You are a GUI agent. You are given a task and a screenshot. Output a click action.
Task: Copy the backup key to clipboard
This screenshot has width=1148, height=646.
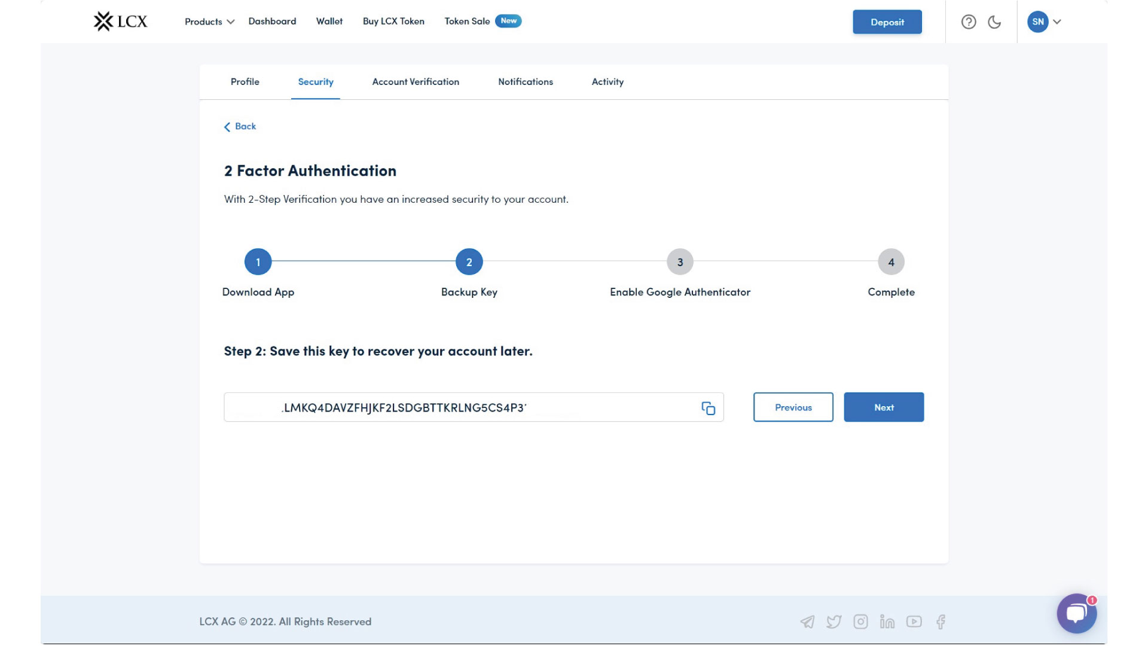[x=708, y=408]
